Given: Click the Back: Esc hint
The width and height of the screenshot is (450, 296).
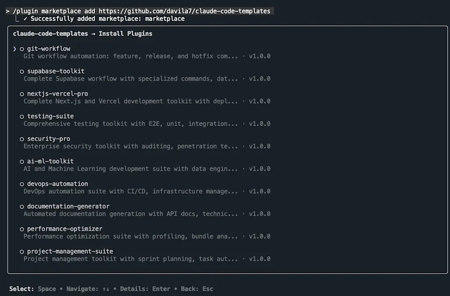Looking at the screenshot, I should point(197,289).
